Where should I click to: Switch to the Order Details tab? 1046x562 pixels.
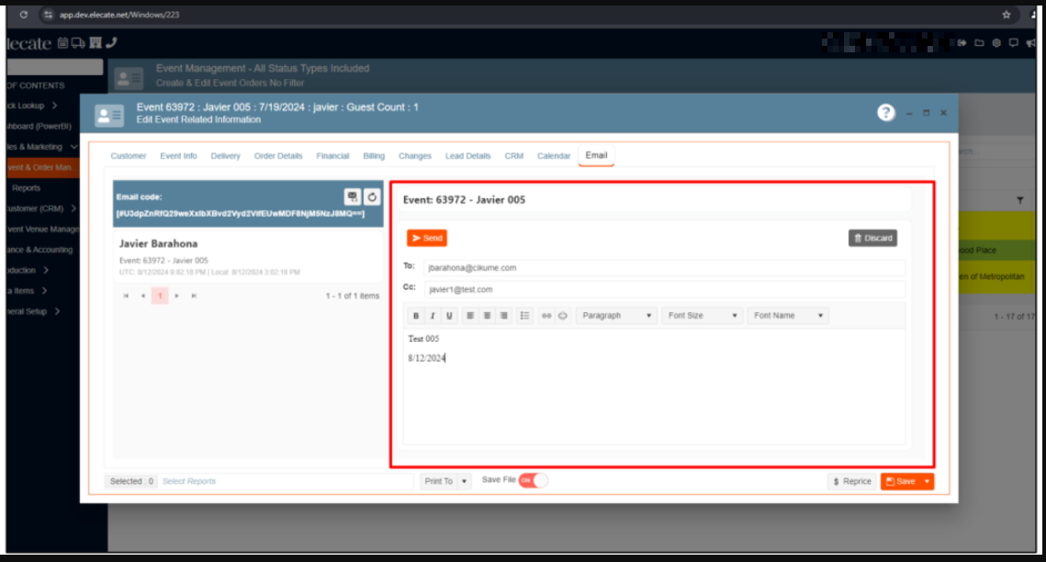[x=278, y=156]
